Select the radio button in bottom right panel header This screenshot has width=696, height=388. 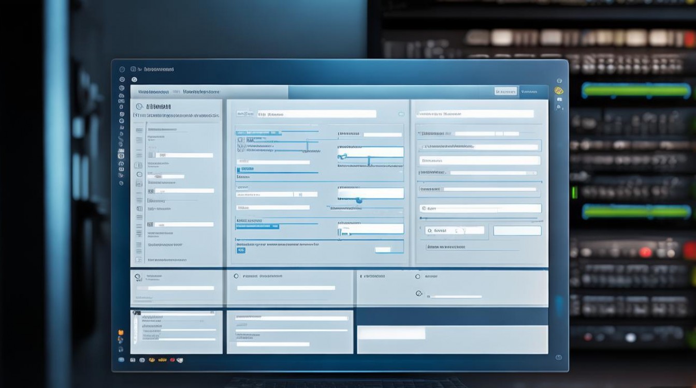[417, 277]
